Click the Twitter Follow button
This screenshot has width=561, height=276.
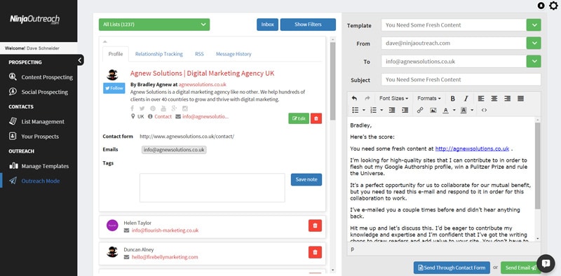point(114,88)
